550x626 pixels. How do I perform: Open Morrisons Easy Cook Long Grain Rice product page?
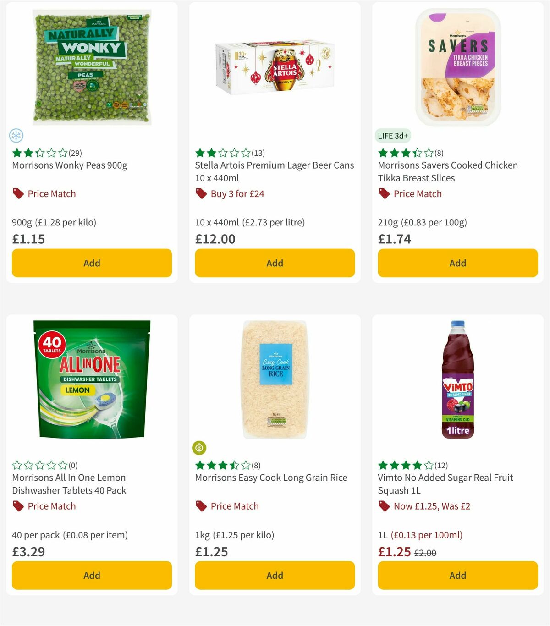[x=271, y=478]
